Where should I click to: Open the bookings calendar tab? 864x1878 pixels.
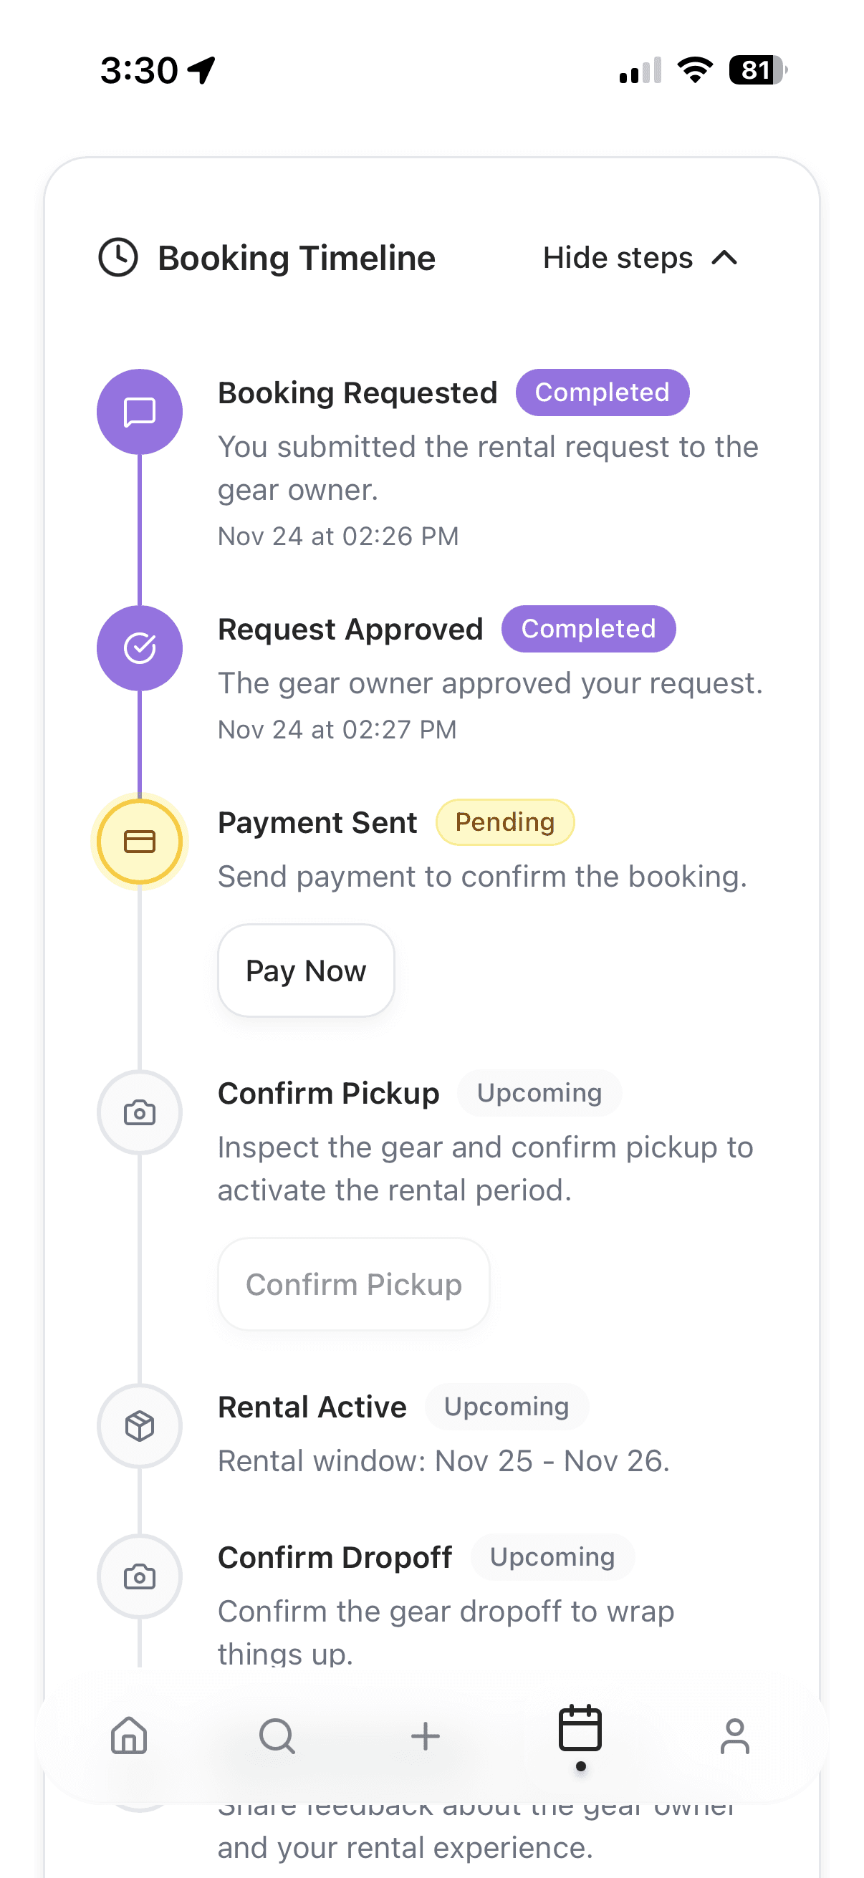click(580, 1729)
